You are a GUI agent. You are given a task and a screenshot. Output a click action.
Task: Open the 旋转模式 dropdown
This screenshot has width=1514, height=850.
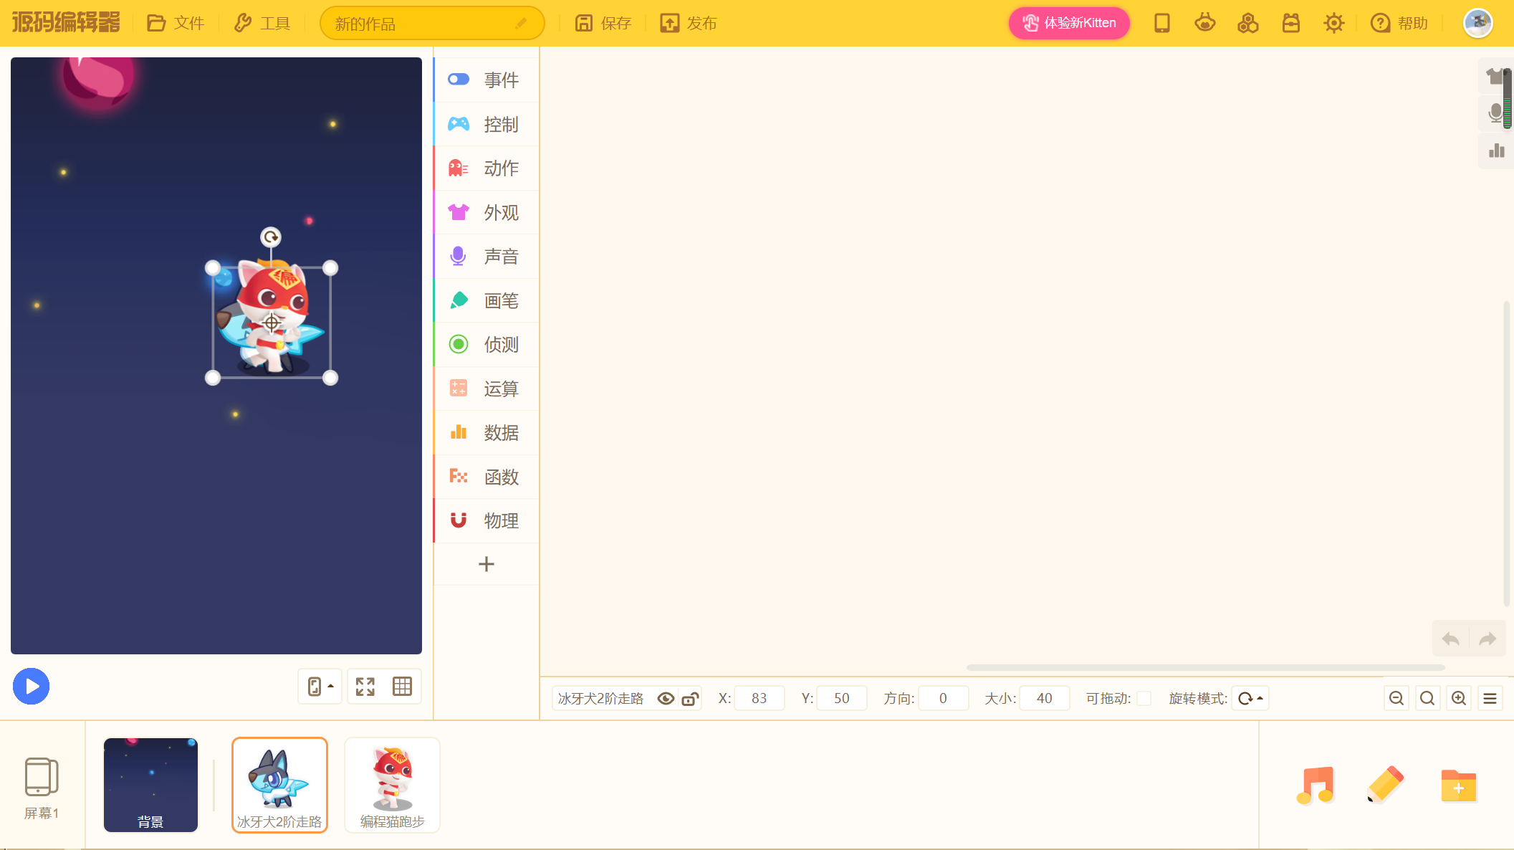(1250, 698)
